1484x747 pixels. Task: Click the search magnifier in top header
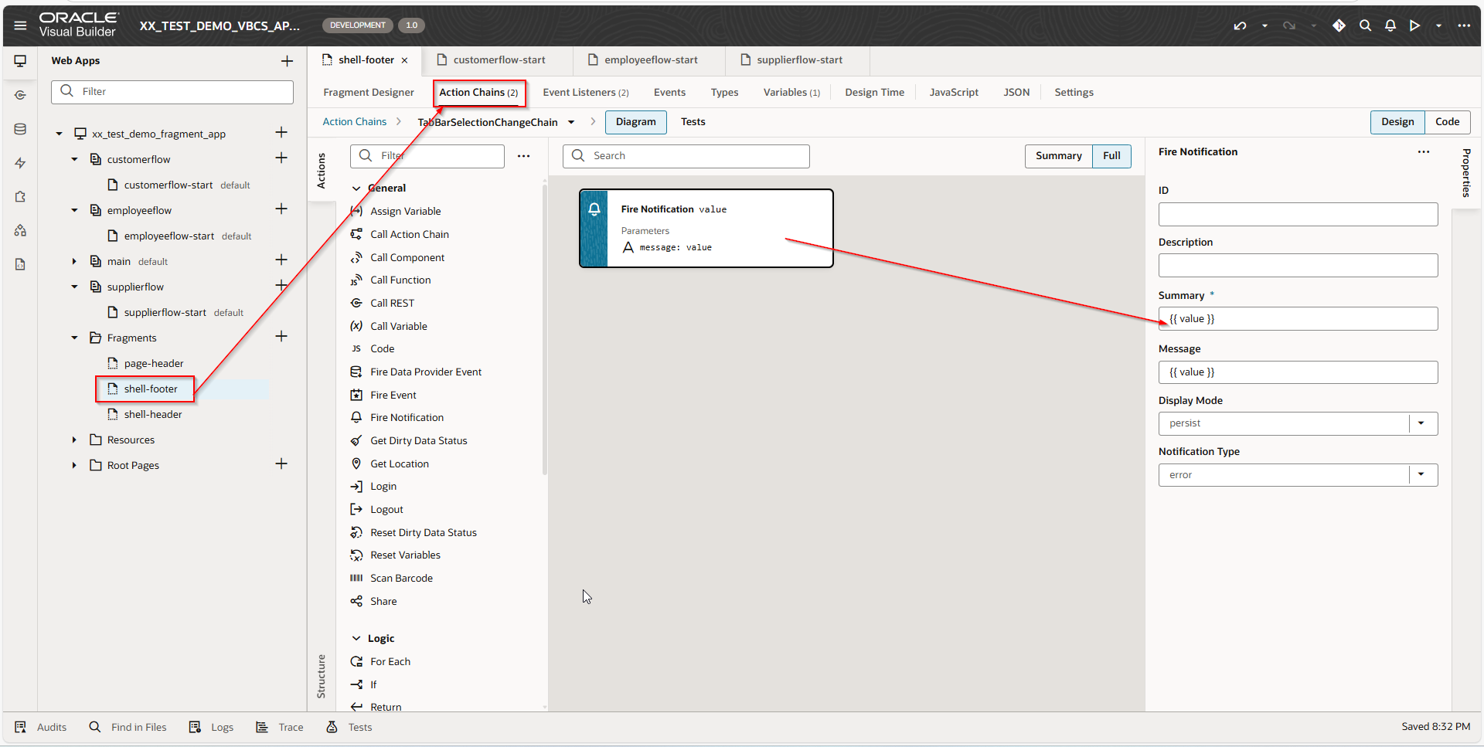tap(1365, 25)
